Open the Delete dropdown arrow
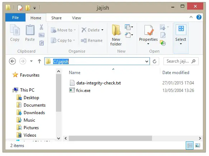This screenshot has height=156, width=209. [103, 30]
